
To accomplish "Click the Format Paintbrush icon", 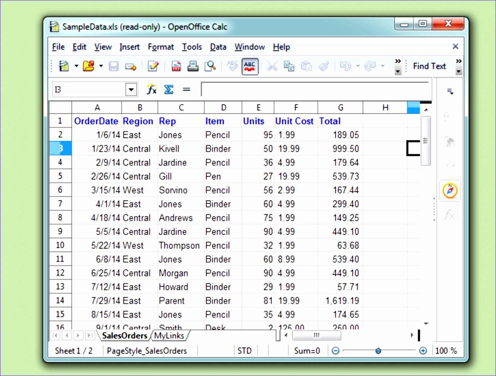I will [324, 66].
